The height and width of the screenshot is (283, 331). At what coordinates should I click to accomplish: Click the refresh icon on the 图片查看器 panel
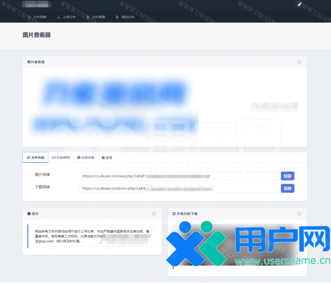point(300,62)
